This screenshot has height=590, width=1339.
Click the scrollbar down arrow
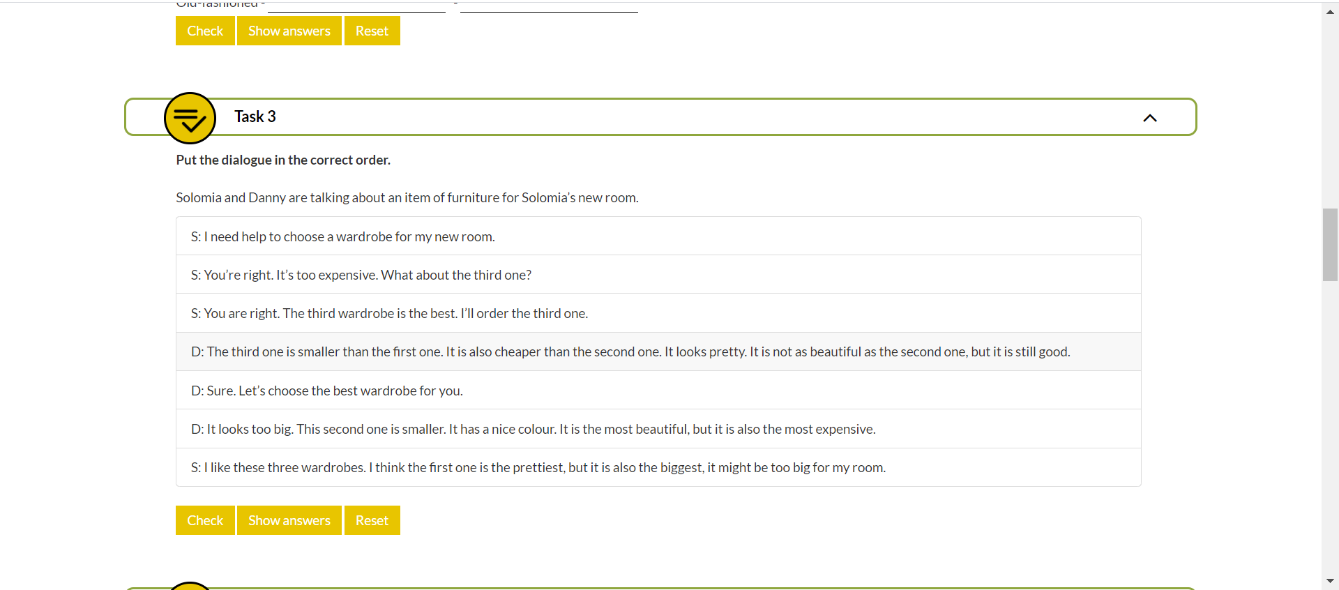point(1330,580)
